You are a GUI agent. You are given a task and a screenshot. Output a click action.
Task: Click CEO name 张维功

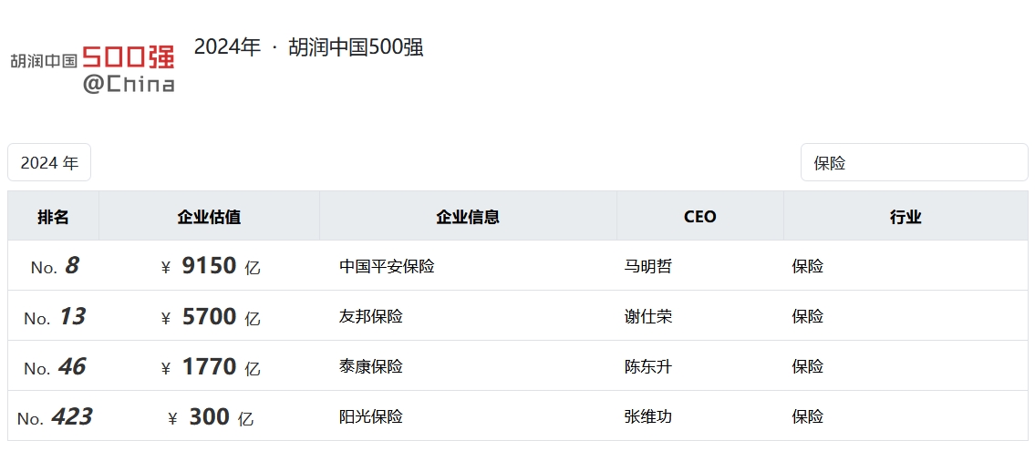pyautogui.click(x=647, y=417)
